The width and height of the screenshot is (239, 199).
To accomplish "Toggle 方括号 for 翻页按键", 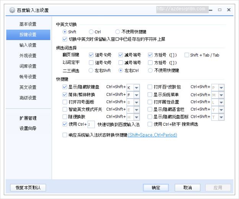I will [150, 55].
